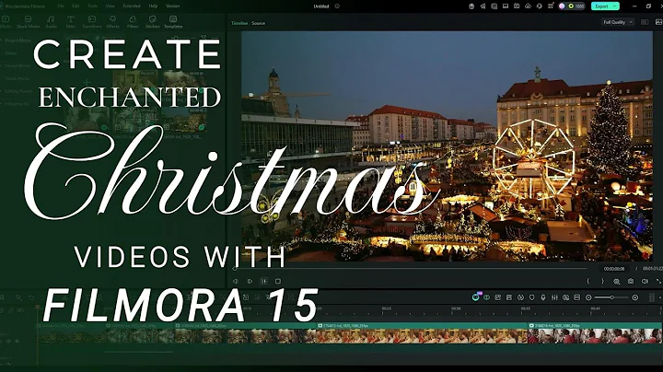The image size is (663, 372).
Task: Open the Titles tab
Action: (71, 22)
